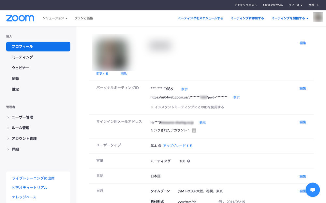
Task: Open the ミーティングを開催する dropdown
Action: (x=290, y=18)
